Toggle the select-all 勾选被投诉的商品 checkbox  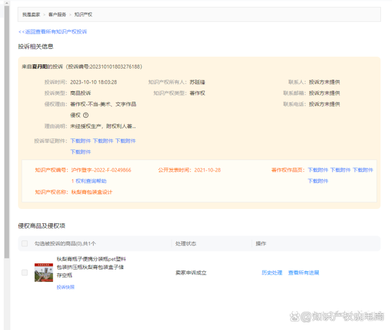tap(24, 243)
